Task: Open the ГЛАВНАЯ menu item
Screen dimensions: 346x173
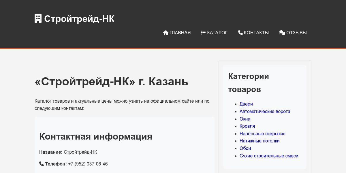Action: [x=177, y=33]
